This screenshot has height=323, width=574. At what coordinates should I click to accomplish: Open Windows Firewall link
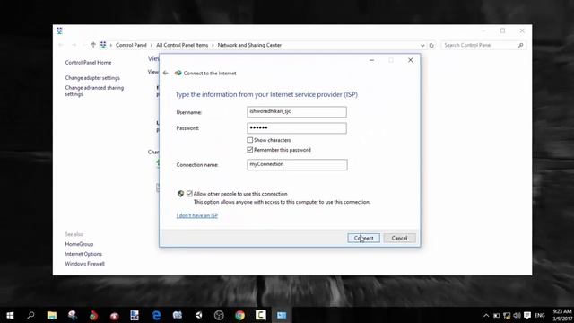85,264
